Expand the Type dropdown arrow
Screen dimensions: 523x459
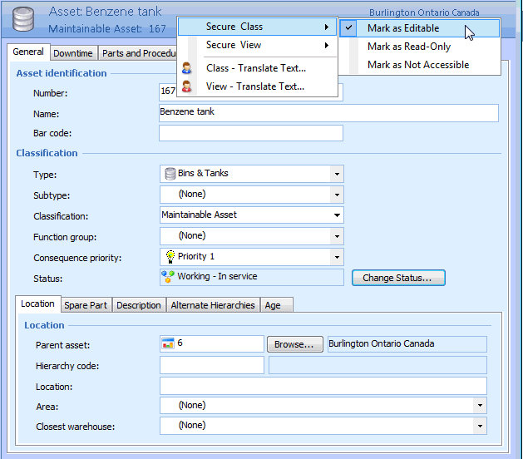[337, 174]
